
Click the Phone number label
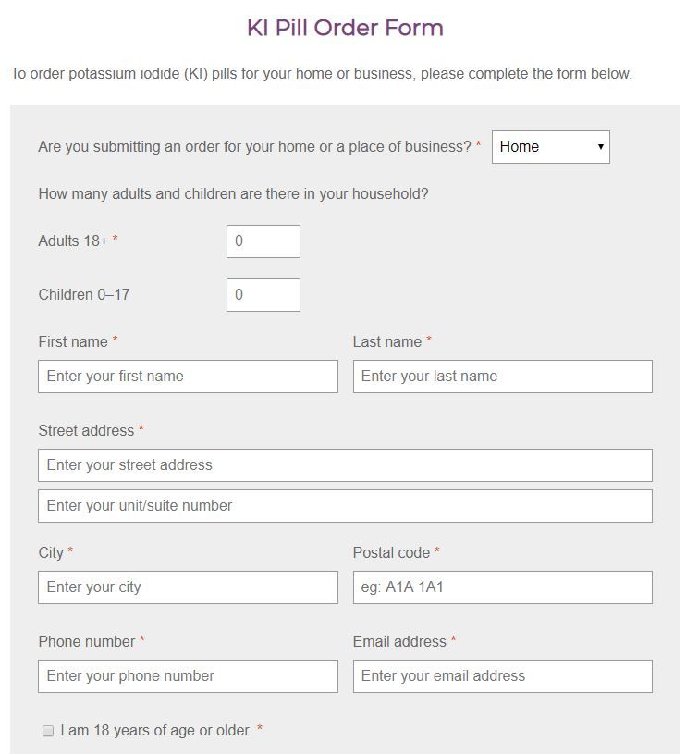click(86, 641)
